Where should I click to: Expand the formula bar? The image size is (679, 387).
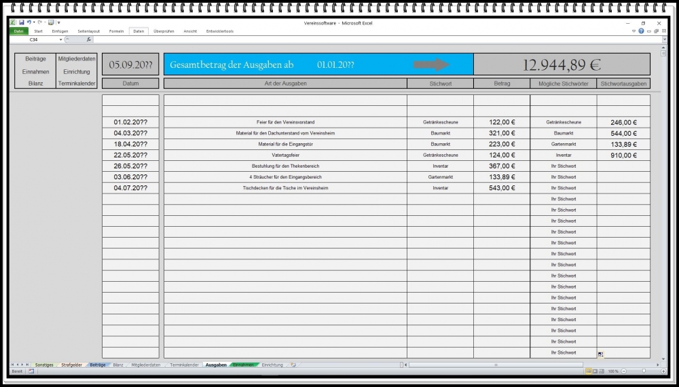[663, 39]
